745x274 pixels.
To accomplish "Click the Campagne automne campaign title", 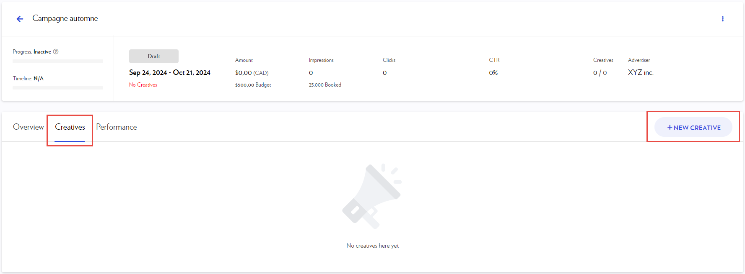I will (65, 18).
